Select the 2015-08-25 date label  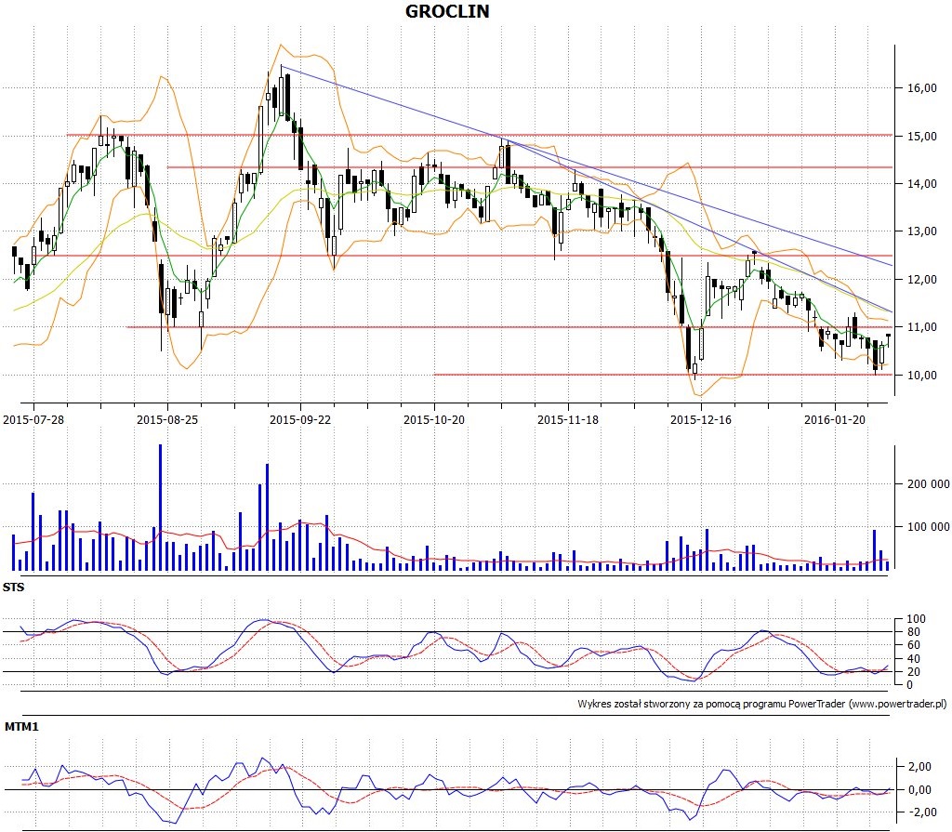click(x=167, y=419)
